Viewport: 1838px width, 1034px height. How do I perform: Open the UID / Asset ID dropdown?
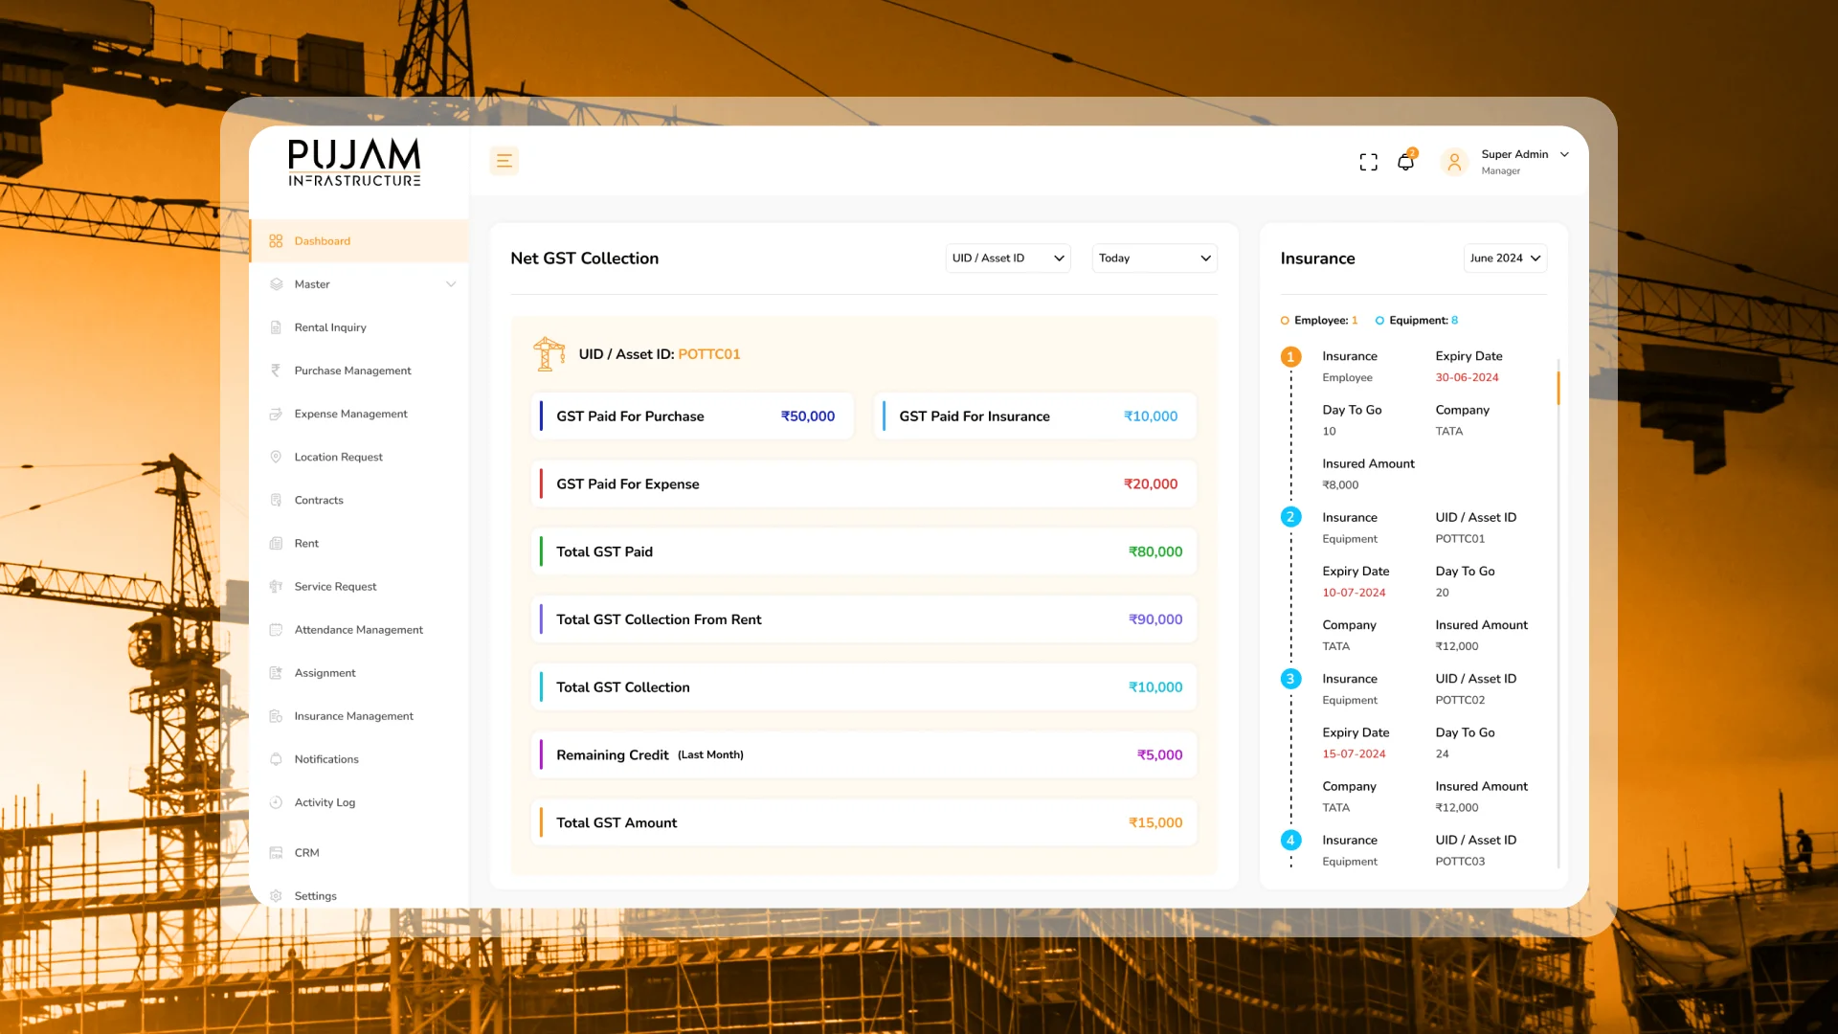click(1007, 258)
